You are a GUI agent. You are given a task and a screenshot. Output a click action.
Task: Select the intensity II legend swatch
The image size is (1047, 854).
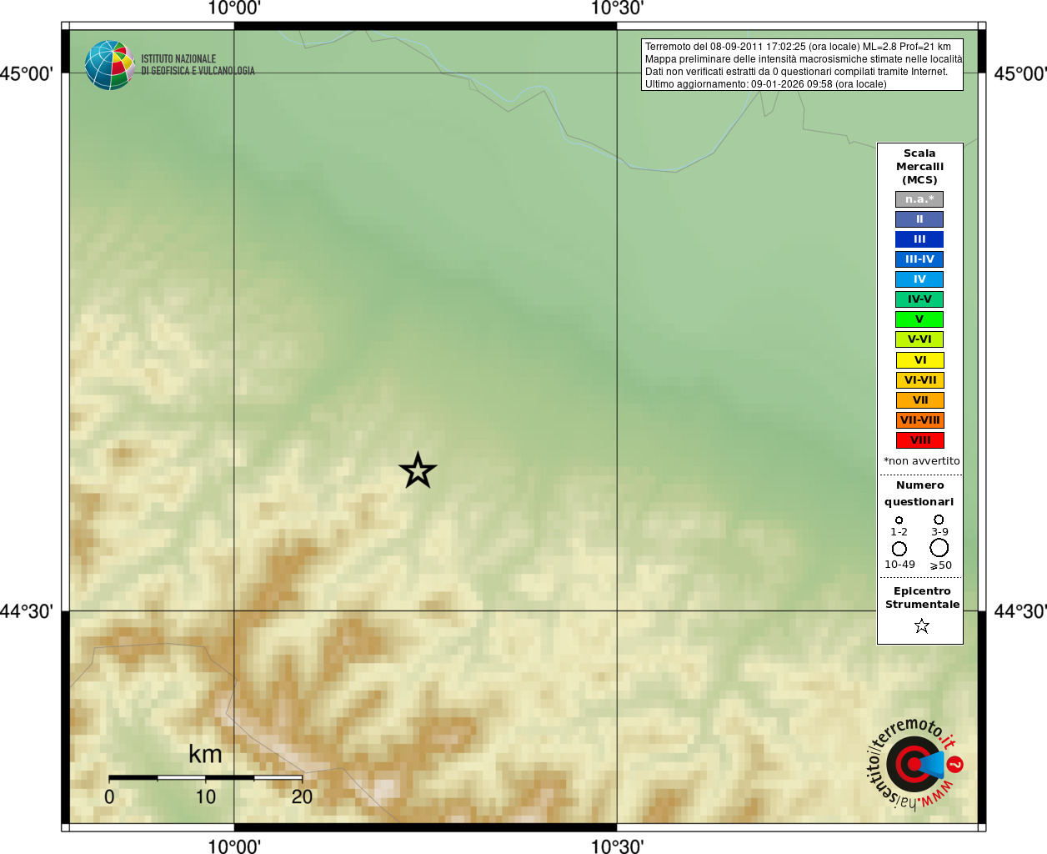point(919,219)
